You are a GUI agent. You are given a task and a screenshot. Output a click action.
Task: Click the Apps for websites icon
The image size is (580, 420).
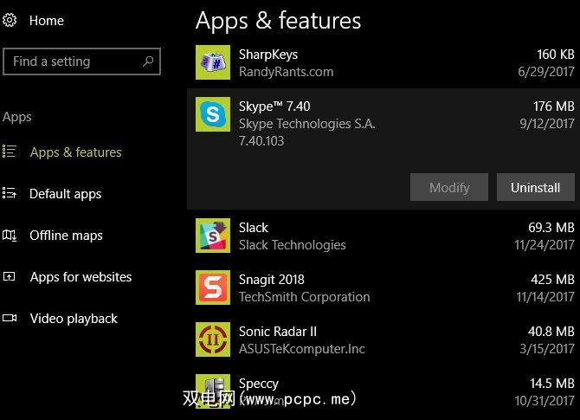(x=10, y=276)
